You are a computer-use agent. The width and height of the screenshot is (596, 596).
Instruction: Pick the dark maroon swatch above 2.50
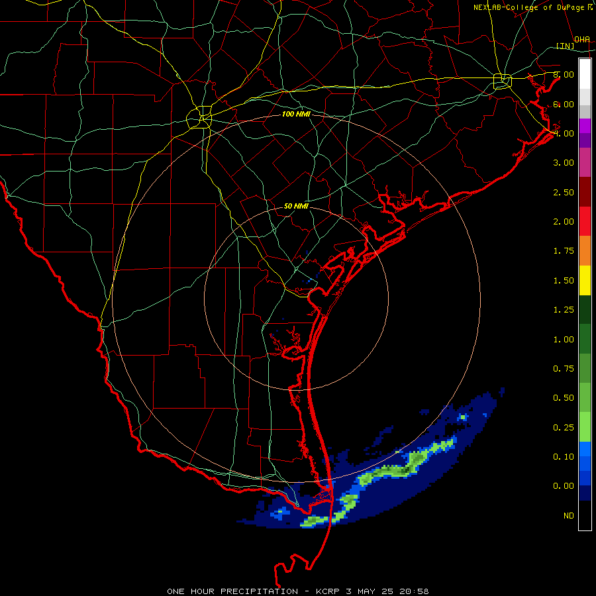pos(585,192)
